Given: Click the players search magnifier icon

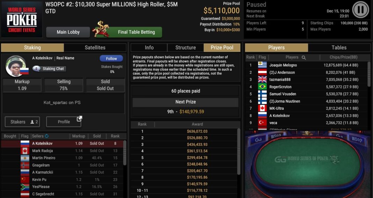Looking at the screenshot, I should (x=304, y=57).
